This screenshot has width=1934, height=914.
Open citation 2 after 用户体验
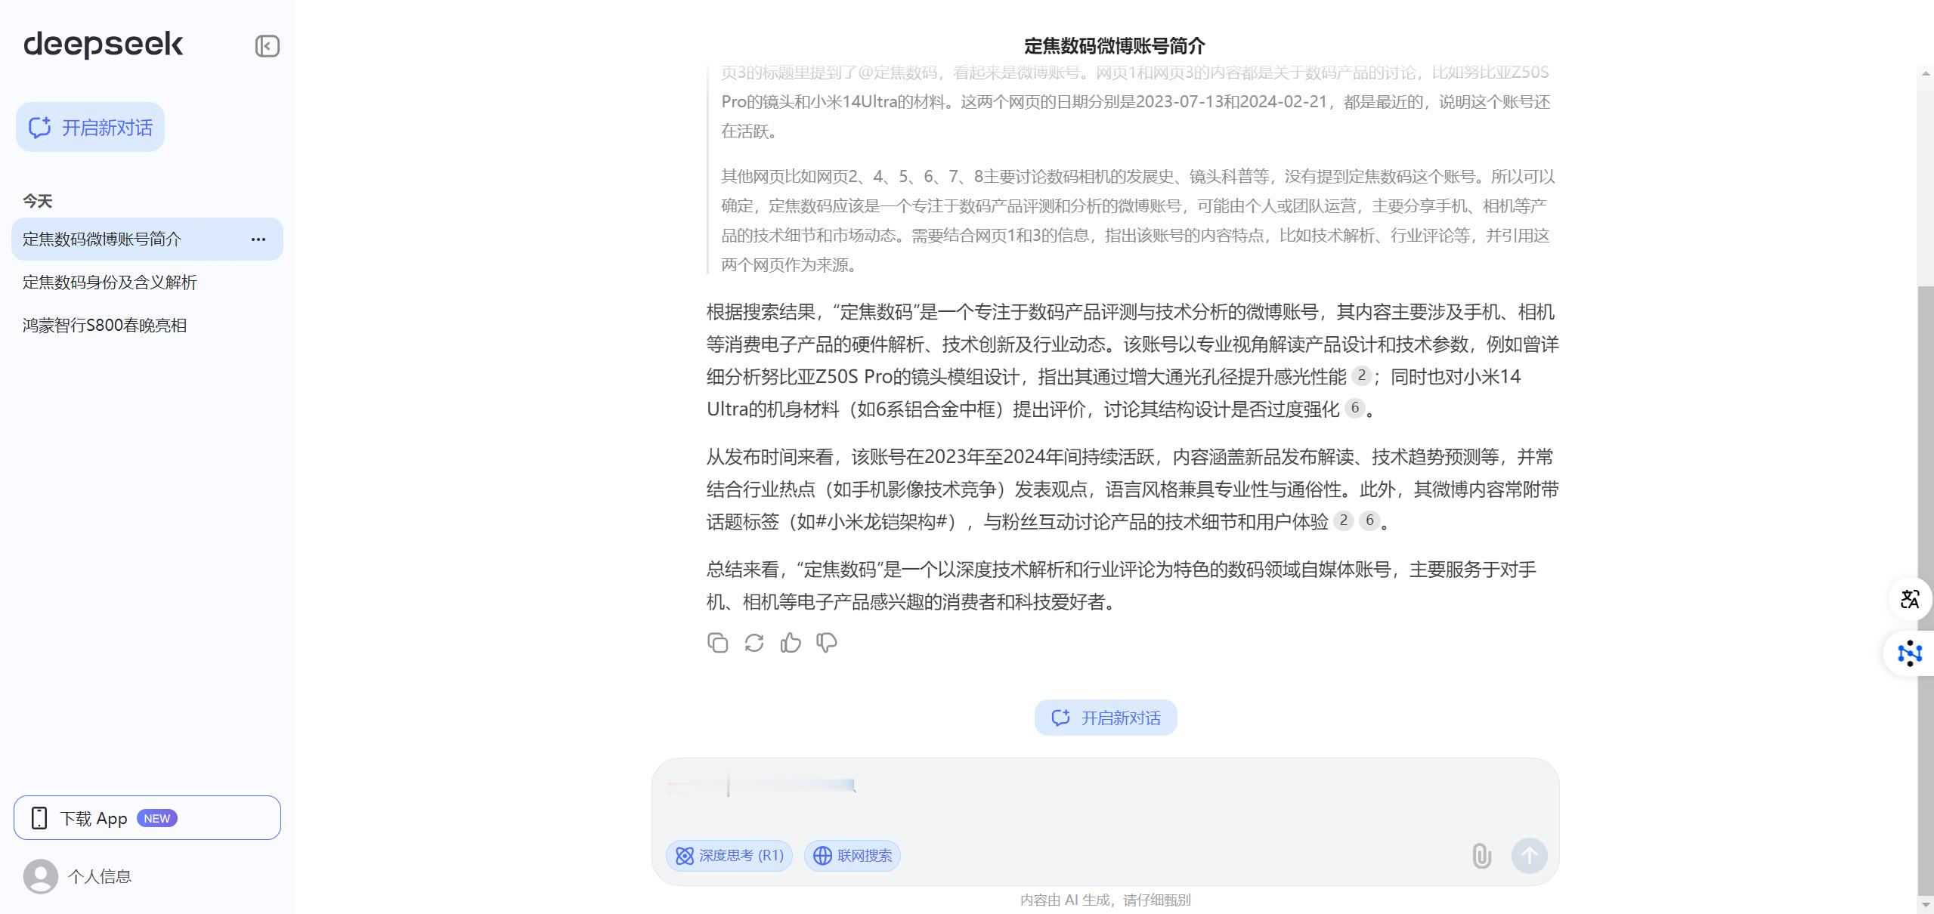pyautogui.click(x=1343, y=520)
